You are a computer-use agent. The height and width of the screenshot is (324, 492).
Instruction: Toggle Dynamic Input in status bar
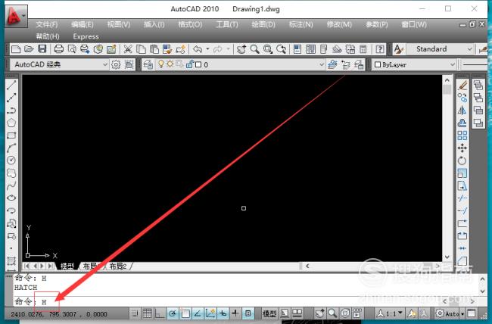pyautogui.click(x=223, y=313)
